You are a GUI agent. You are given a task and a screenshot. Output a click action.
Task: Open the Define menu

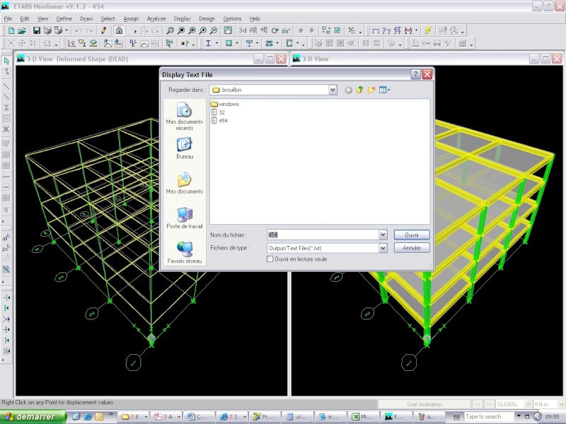(64, 19)
